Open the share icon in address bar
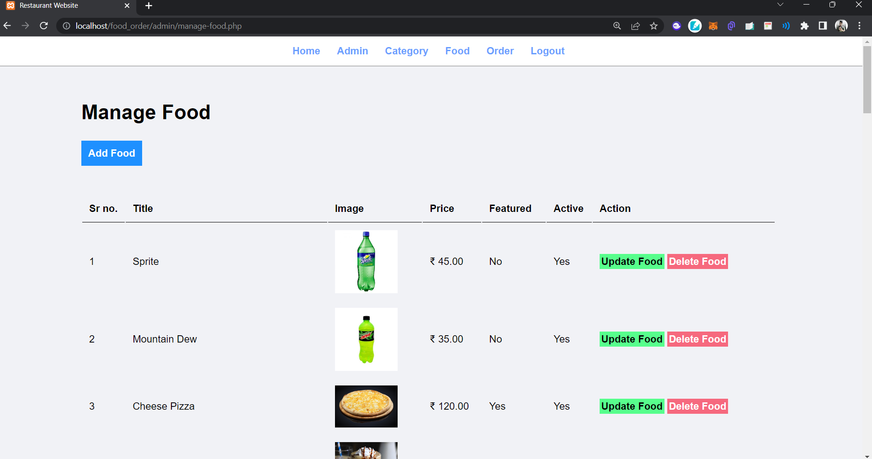This screenshot has height=459, width=872. pos(636,26)
